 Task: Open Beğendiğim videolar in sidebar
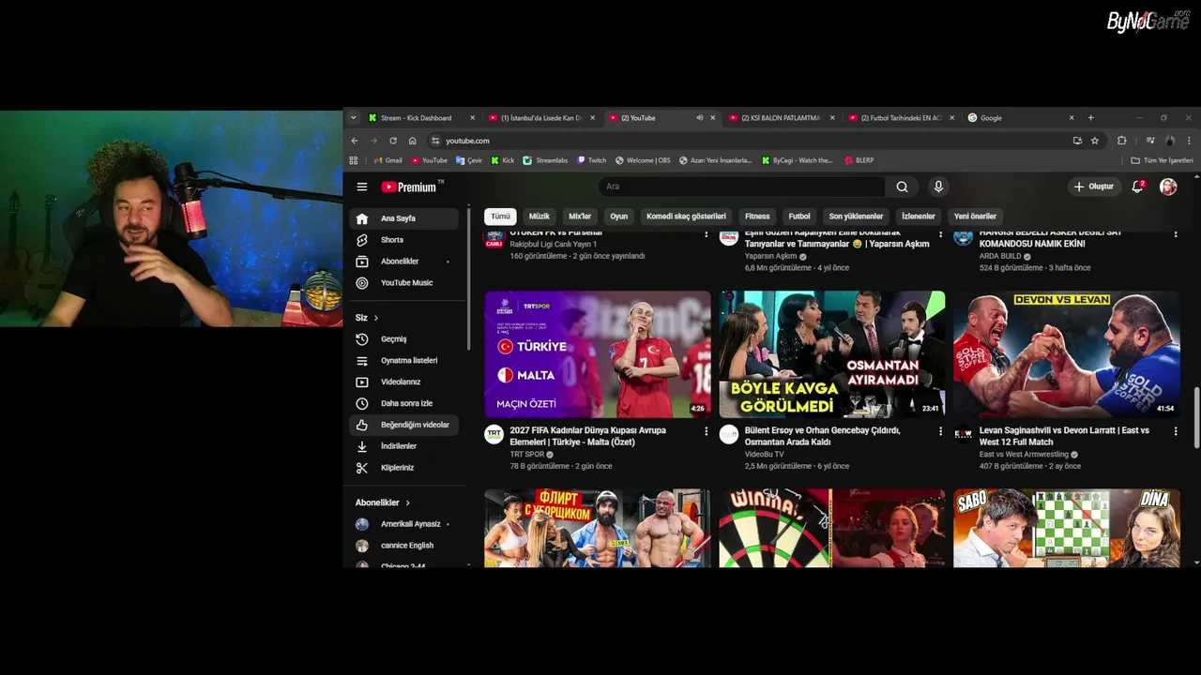click(404, 425)
